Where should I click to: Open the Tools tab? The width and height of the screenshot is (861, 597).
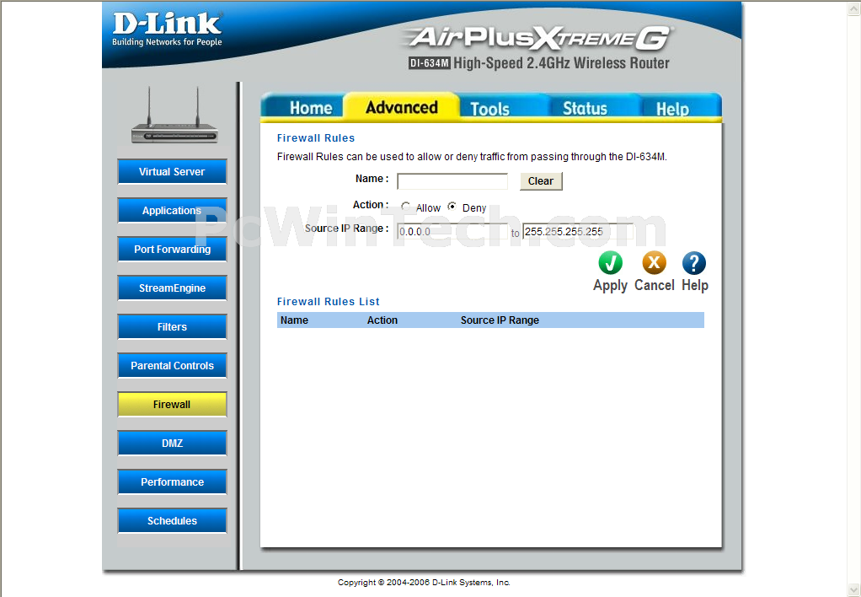[489, 108]
